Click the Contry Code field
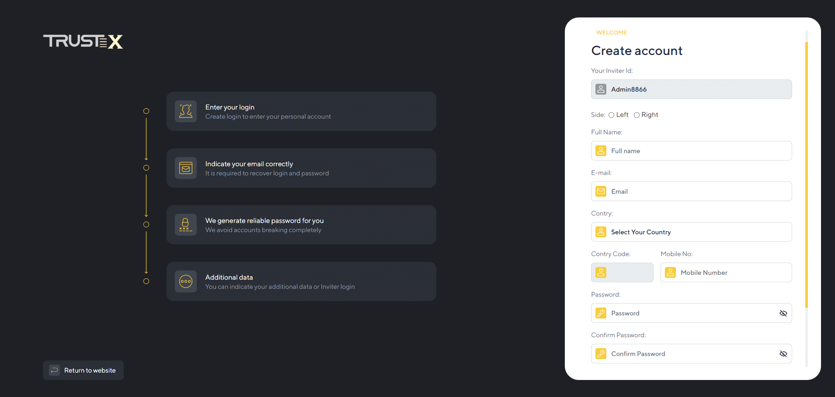The width and height of the screenshot is (835, 397). 627,273
